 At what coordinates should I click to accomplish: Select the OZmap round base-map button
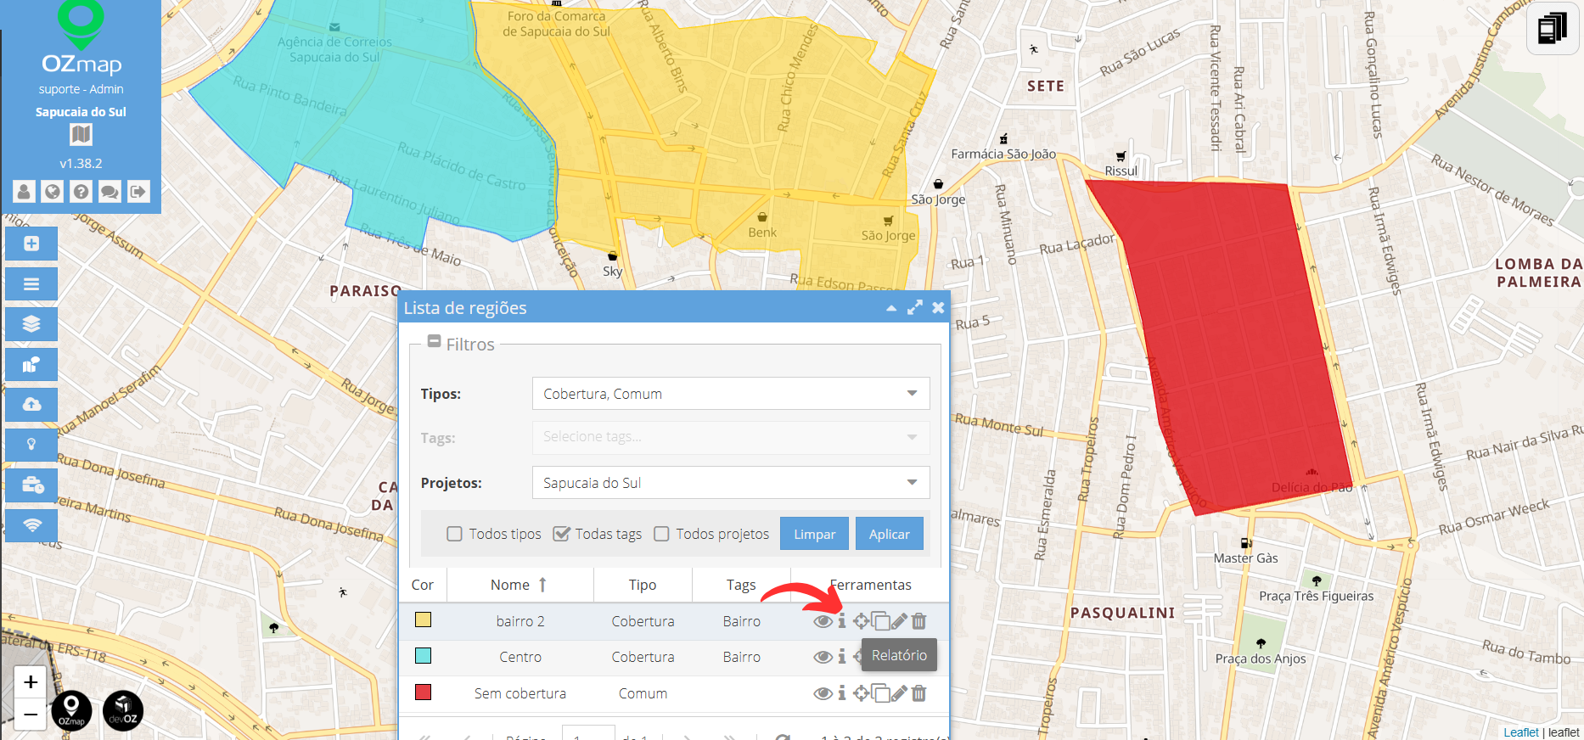tap(71, 711)
